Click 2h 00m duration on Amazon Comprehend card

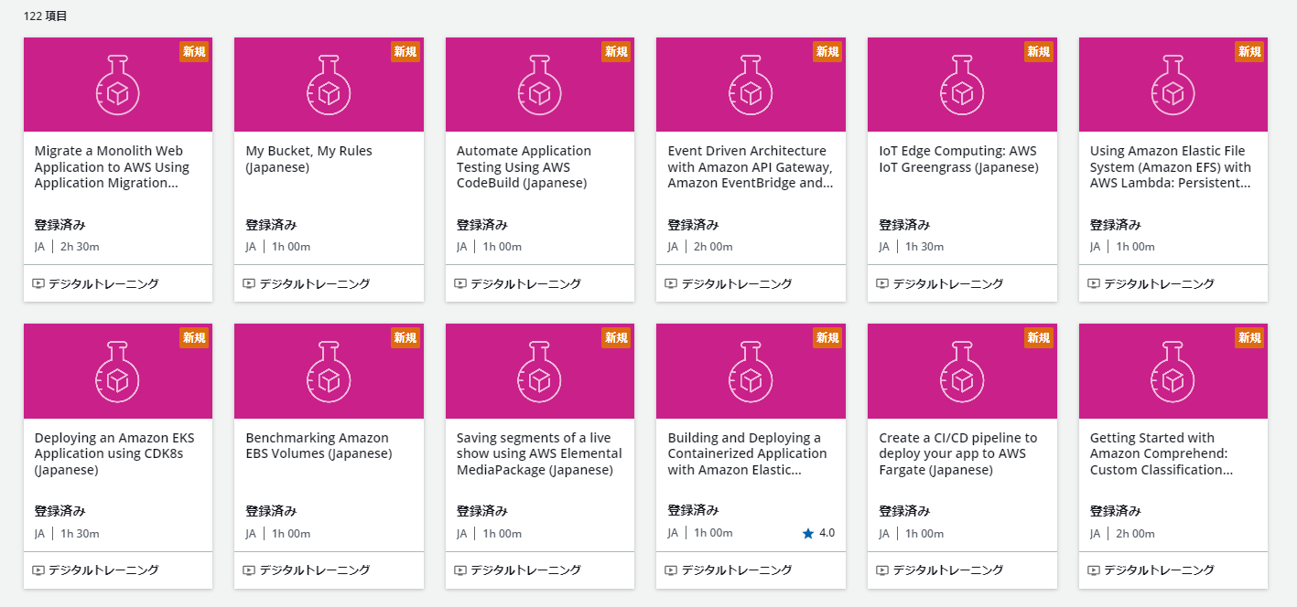click(1135, 534)
